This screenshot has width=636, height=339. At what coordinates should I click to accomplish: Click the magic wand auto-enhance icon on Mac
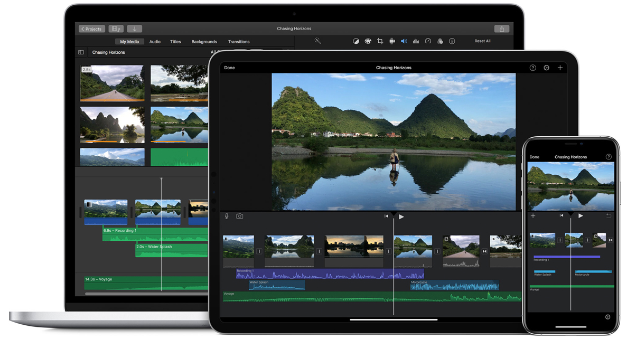pos(317,41)
